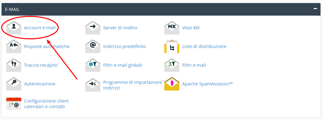The height and width of the screenshot is (120, 323).
Task: Collapse the E-MAIL section with minus button
Action: [x=315, y=9]
